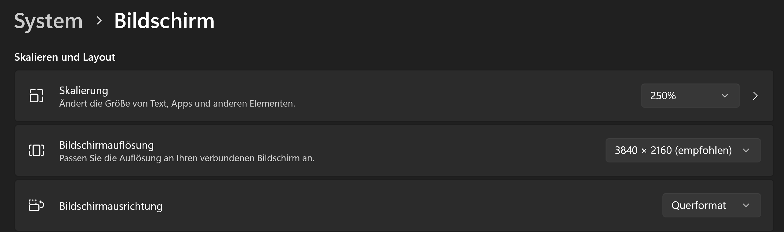Click the Bildschirmausrichtung rotate icon

(x=36, y=205)
